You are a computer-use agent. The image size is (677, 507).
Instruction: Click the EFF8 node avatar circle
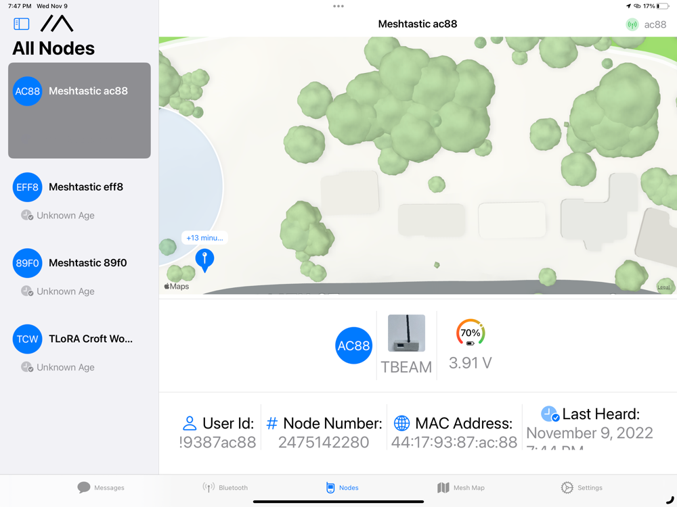pyautogui.click(x=27, y=187)
